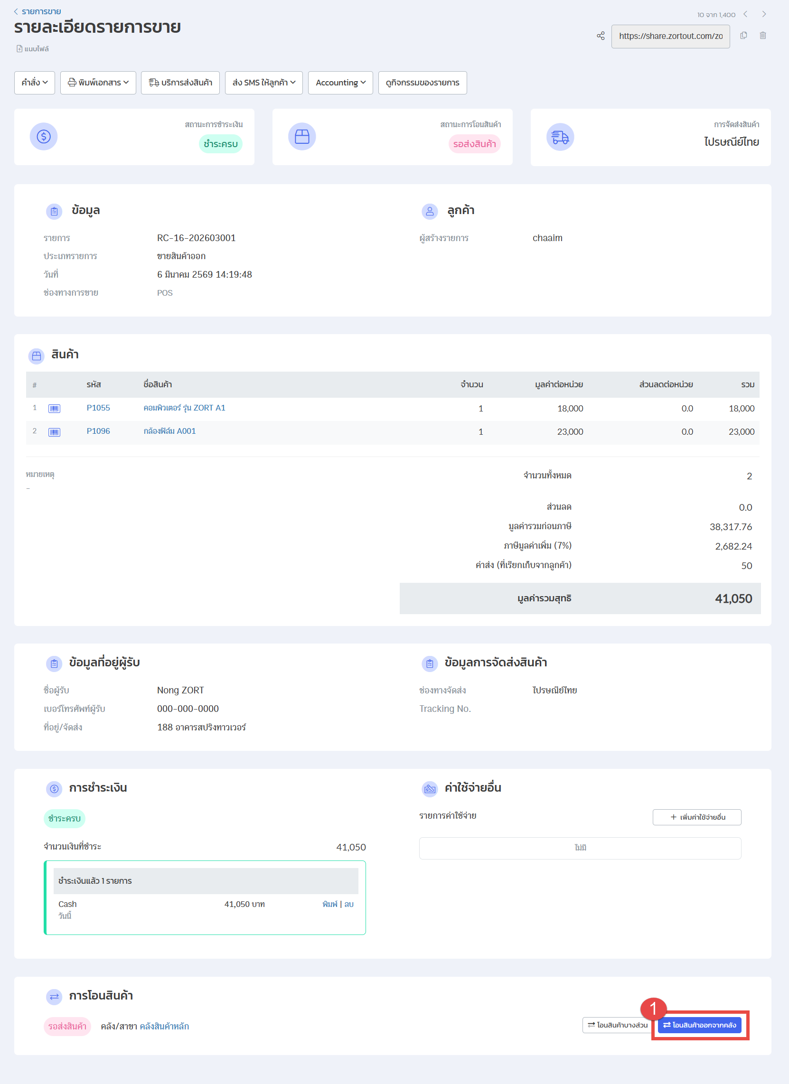The width and height of the screenshot is (789, 1084).
Task: Click the บริการส่งสินค้า button
Action: [180, 83]
